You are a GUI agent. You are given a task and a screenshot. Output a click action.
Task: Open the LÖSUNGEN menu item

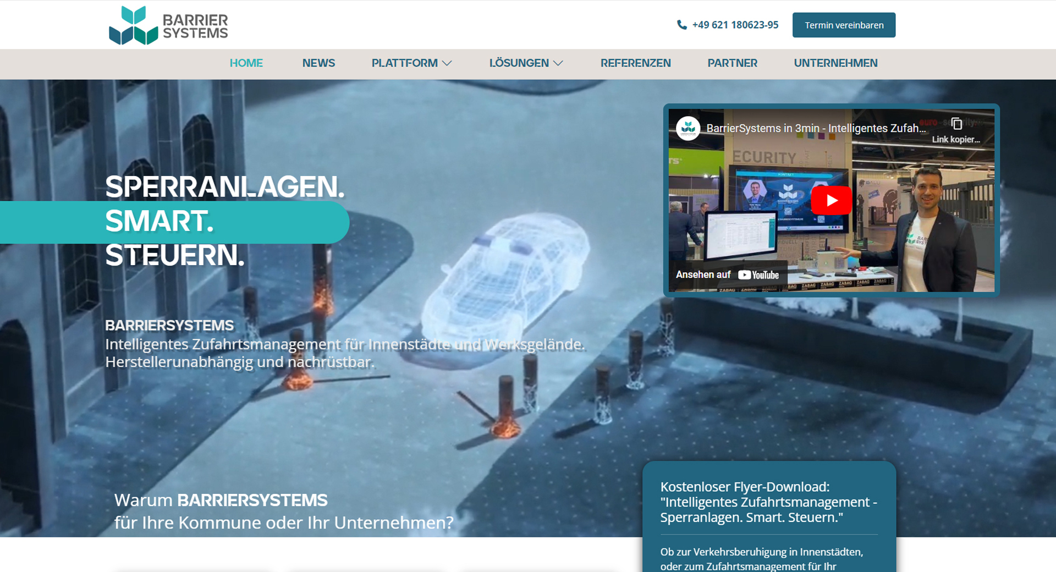[519, 63]
